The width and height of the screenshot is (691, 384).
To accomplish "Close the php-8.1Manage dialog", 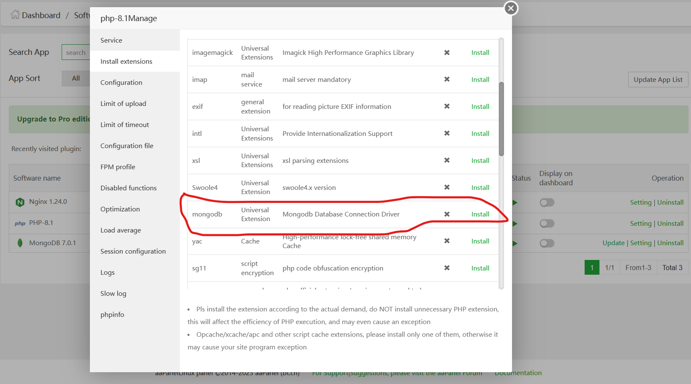I will (511, 8).
